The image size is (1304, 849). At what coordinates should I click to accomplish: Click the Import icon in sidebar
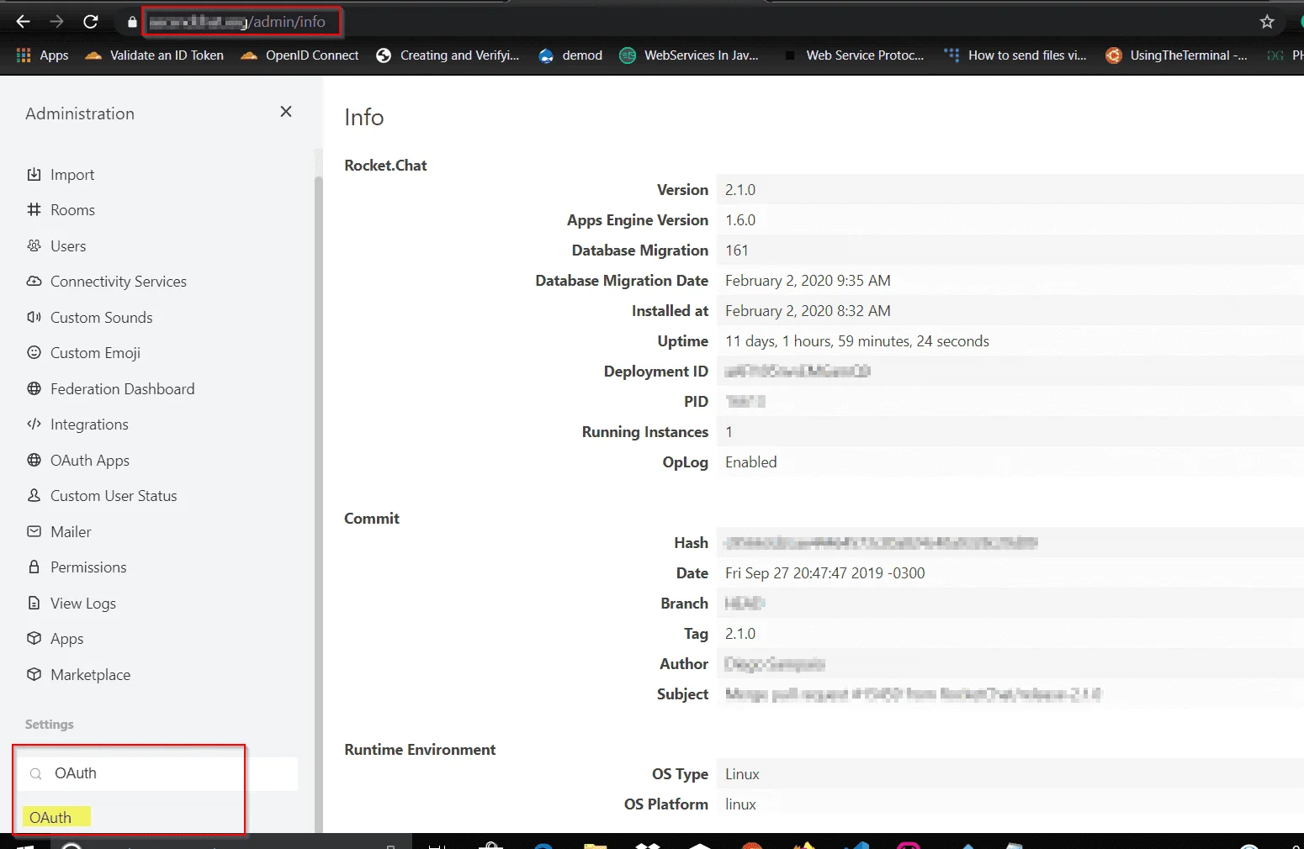34,175
